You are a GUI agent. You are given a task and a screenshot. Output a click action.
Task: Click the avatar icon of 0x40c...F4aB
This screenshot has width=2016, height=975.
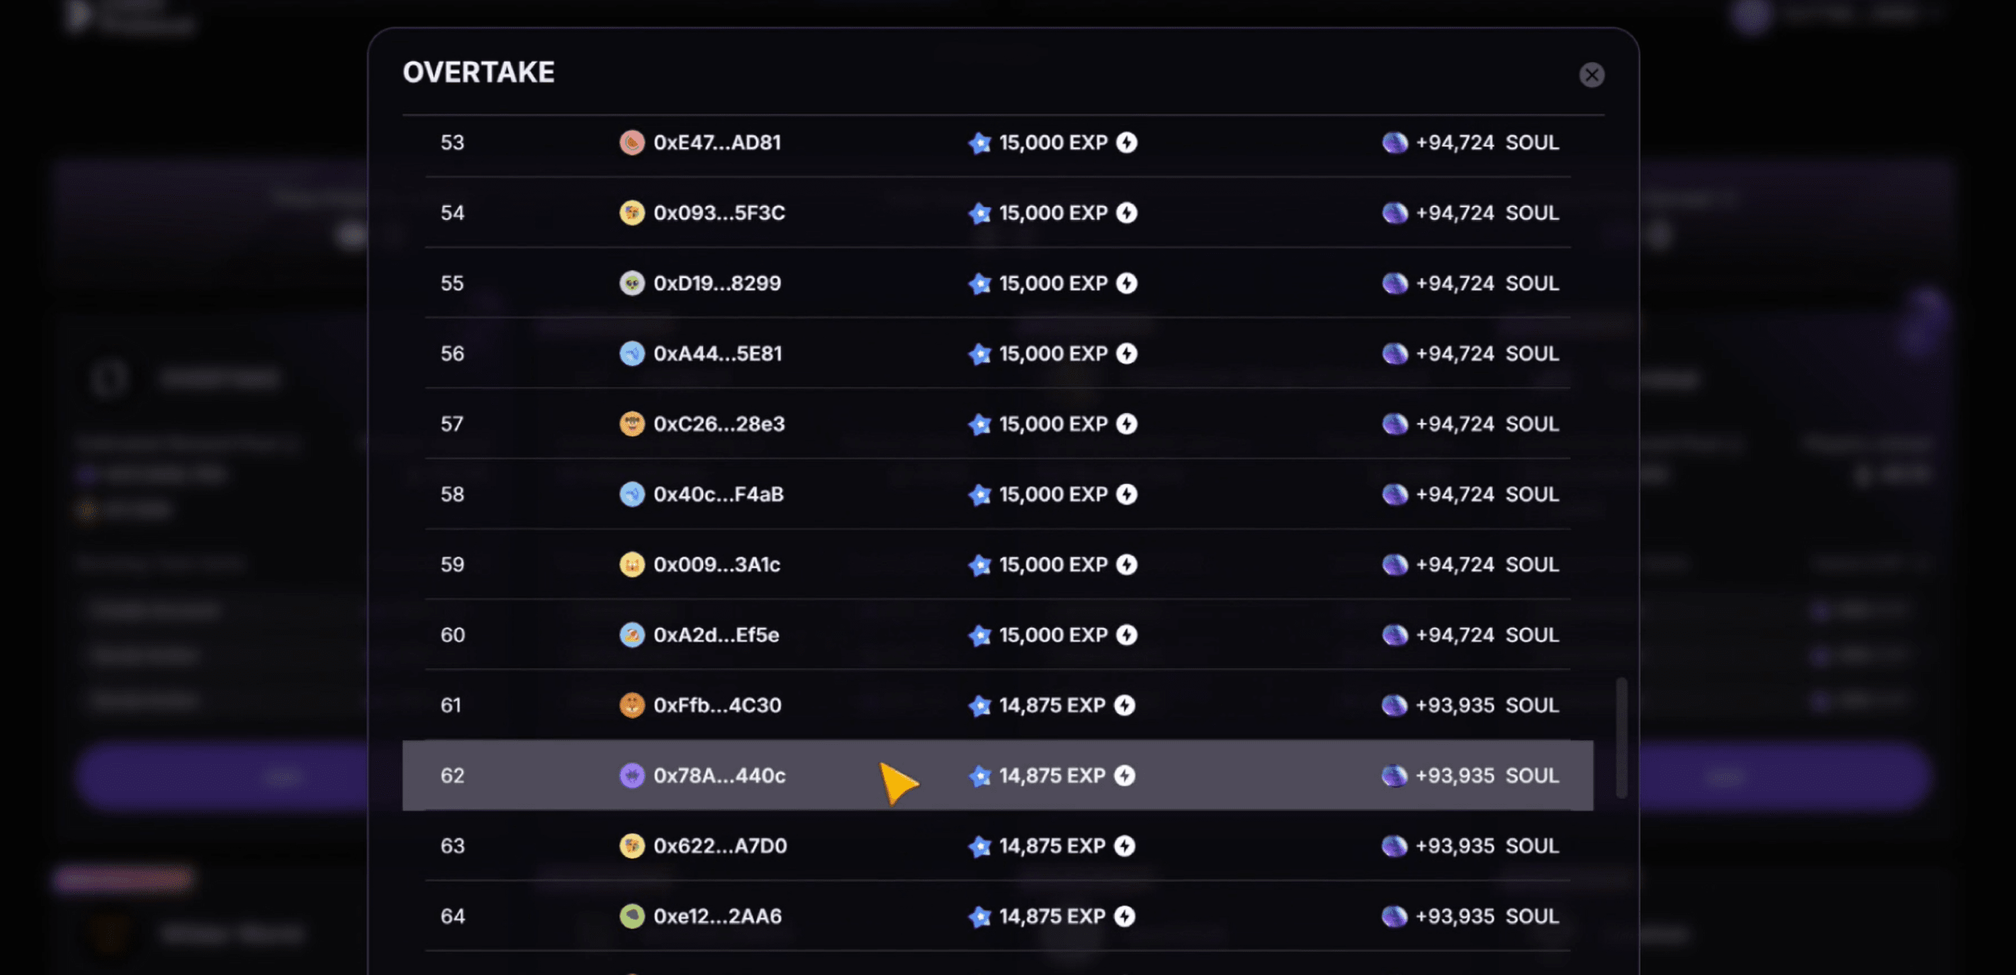(x=632, y=495)
